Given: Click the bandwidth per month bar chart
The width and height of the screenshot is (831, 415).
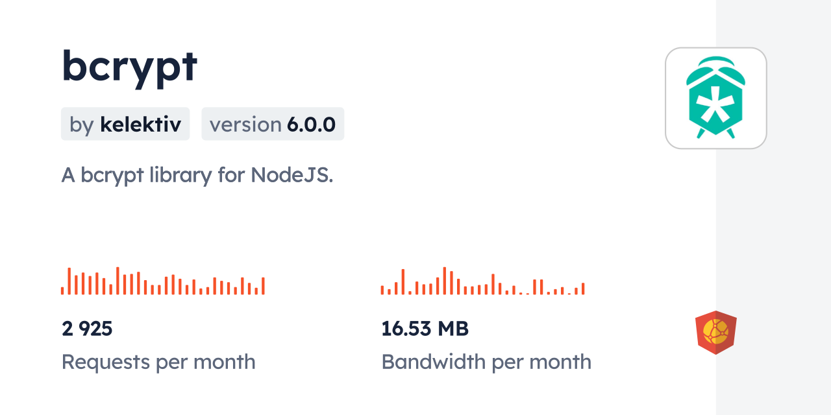Looking at the screenshot, I should point(482,281).
